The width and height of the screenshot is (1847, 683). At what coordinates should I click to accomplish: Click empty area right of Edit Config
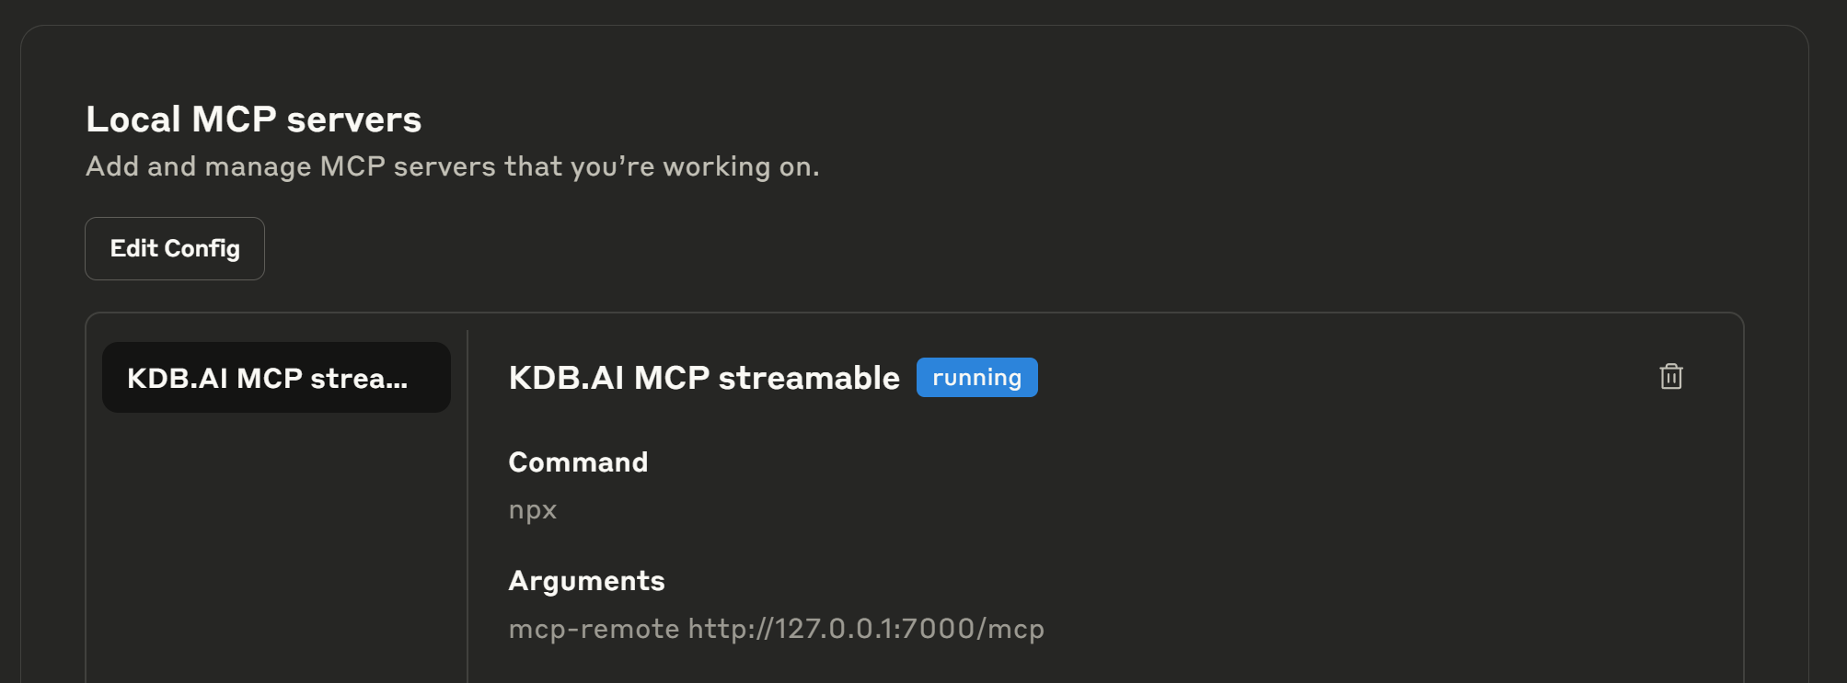coord(920,248)
